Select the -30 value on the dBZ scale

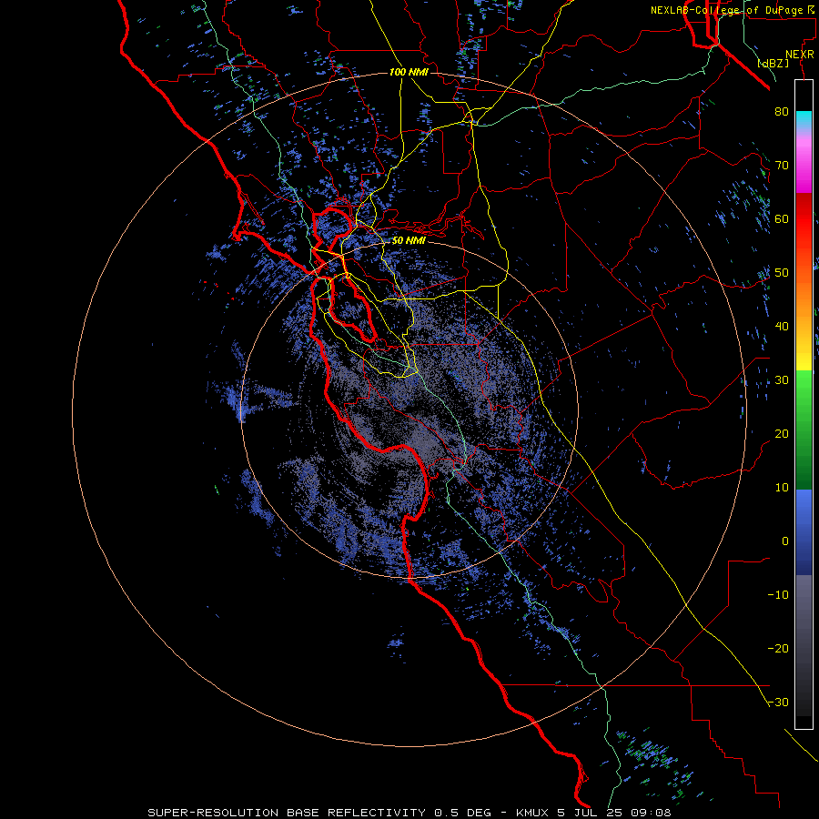click(778, 703)
